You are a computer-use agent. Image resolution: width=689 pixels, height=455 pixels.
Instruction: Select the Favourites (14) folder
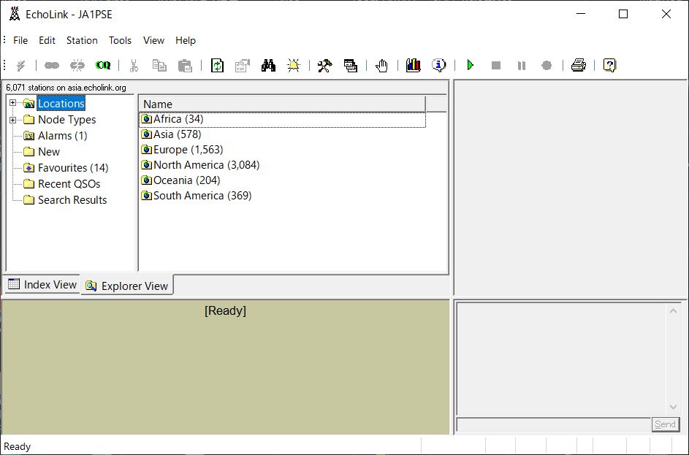tap(72, 168)
